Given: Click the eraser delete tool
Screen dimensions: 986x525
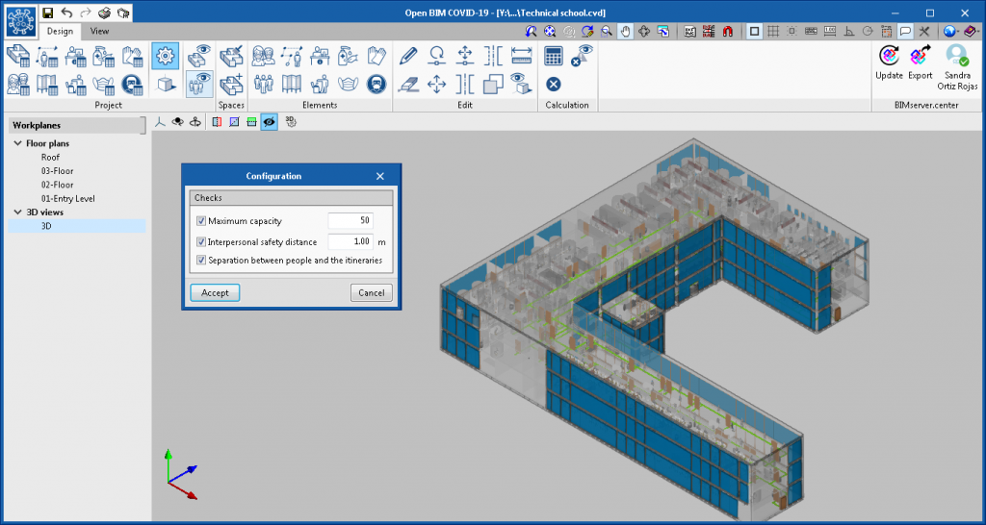Looking at the screenshot, I should coord(408,84).
